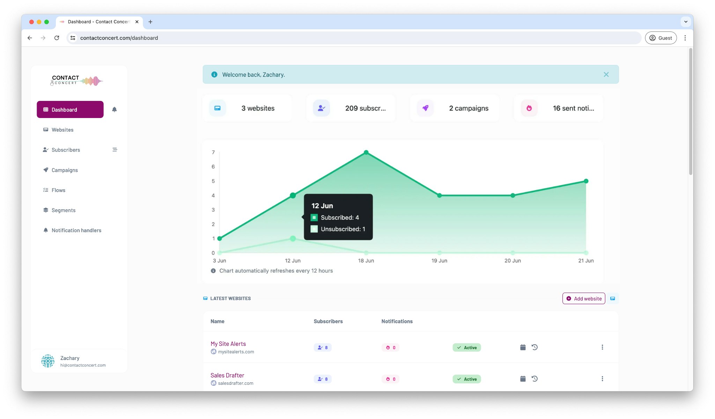715x419 pixels.
Task: Close the Dashboard browser tab
Action: click(x=137, y=22)
